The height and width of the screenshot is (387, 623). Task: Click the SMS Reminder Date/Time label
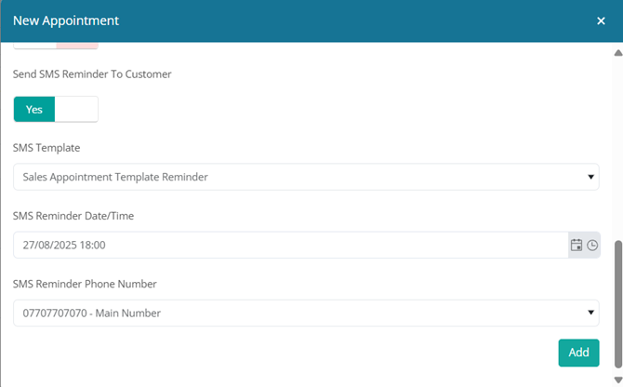click(x=73, y=216)
